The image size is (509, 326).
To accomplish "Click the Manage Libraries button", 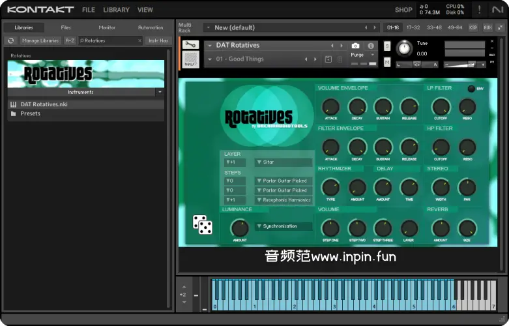I will pyautogui.click(x=40, y=40).
